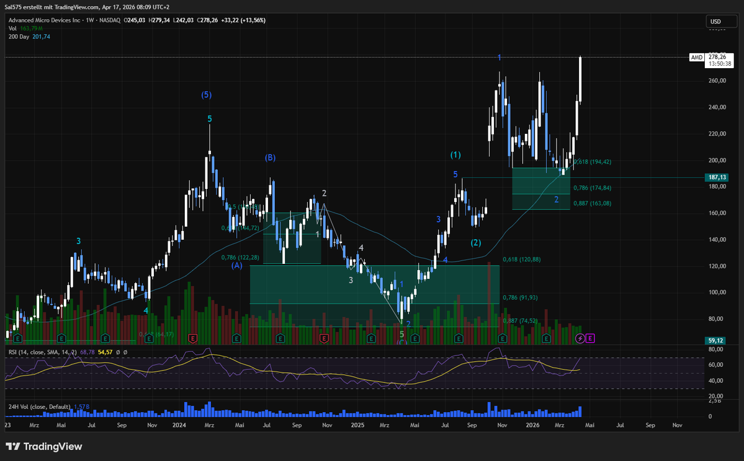744x461 pixels.
Task: Click the RSI value 68,78 in legend
Action: pos(87,352)
